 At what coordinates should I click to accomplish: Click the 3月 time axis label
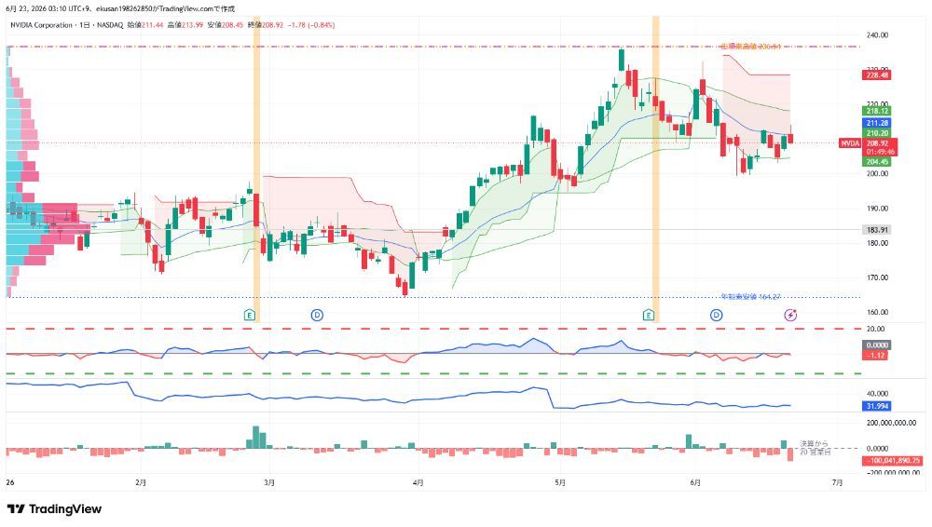(x=269, y=483)
